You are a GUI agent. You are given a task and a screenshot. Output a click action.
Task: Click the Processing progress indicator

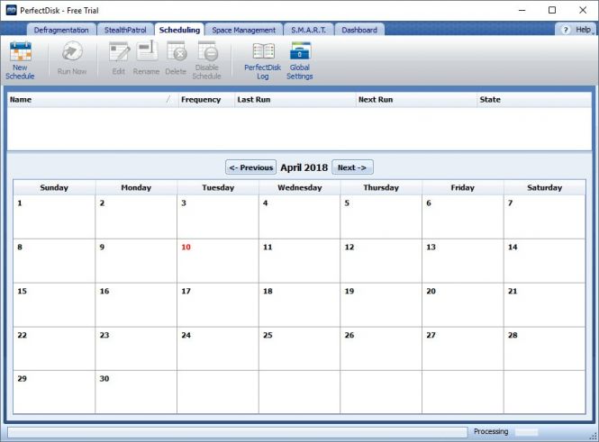[x=526, y=432]
